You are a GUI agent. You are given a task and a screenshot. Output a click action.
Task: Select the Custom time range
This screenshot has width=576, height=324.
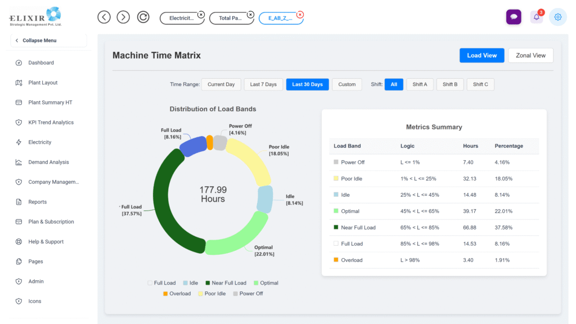pos(346,84)
